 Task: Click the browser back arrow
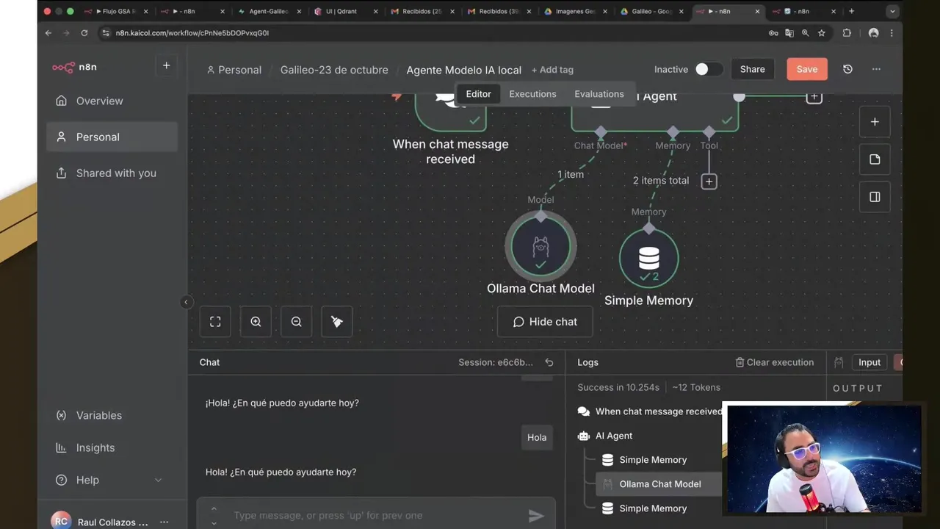pos(48,33)
